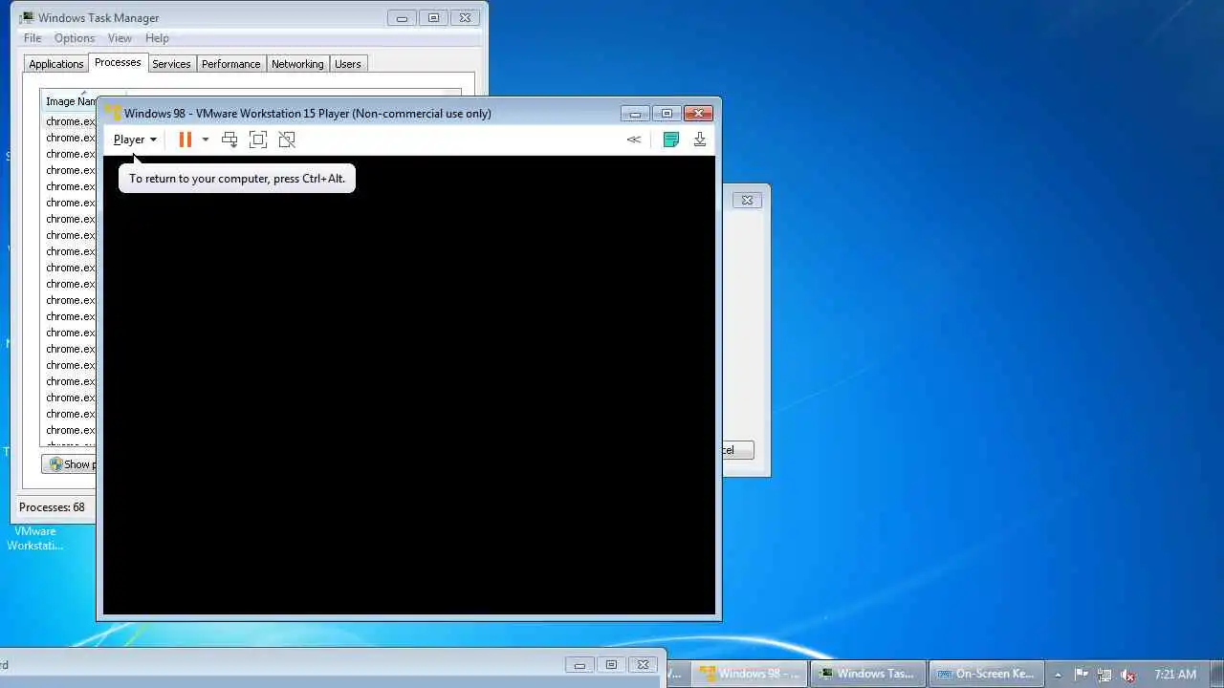The width and height of the screenshot is (1224, 688).
Task: Click the Send Ctrl+Alt+Del icon in VMware toolbar
Action: point(229,140)
